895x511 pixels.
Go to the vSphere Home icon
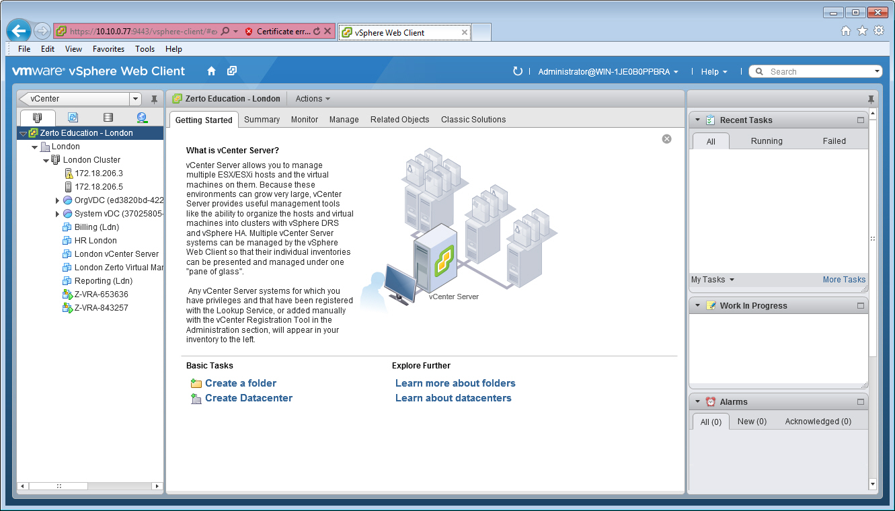211,71
